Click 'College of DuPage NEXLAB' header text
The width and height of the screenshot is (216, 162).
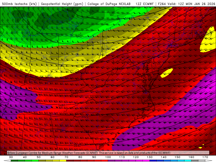point(109,4)
